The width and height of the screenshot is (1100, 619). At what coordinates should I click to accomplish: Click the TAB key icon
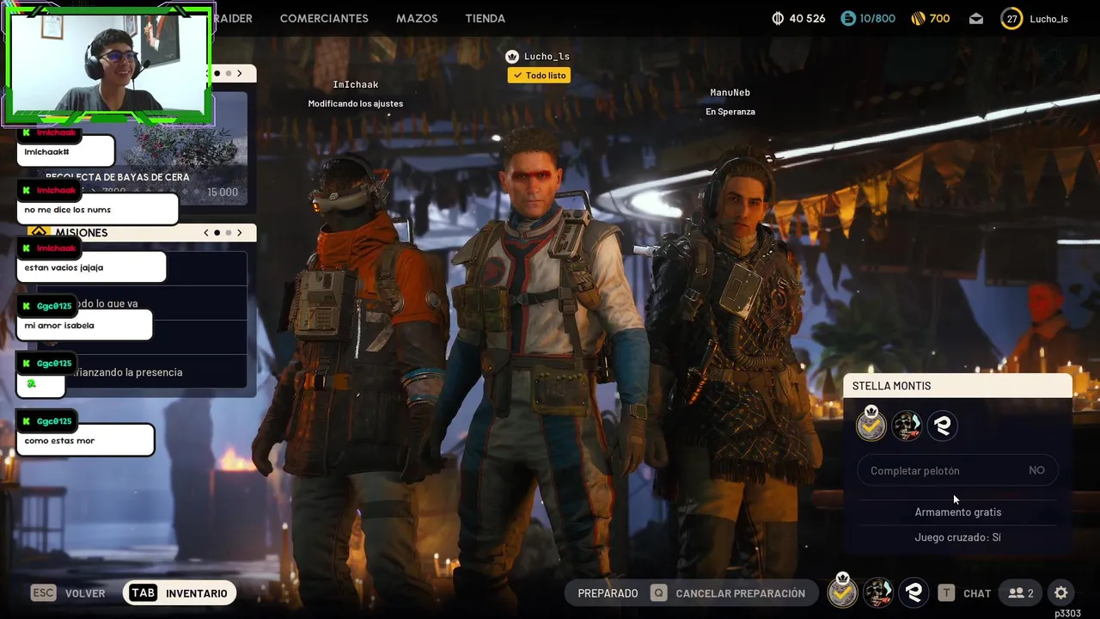point(143,593)
